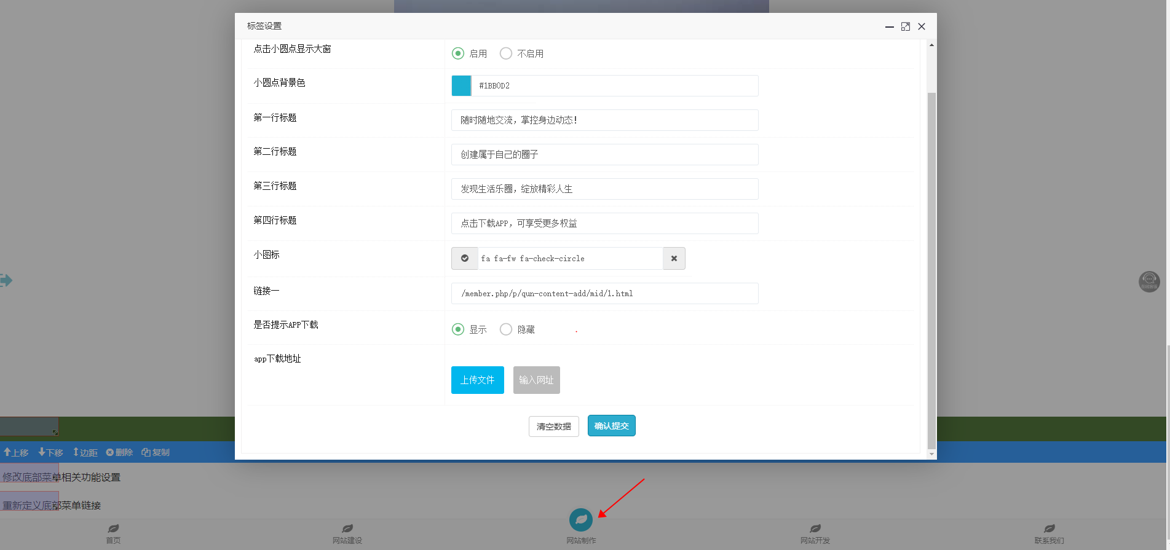Choose 隐藏 for APP download prompt
The image size is (1170, 550).
pos(506,329)
